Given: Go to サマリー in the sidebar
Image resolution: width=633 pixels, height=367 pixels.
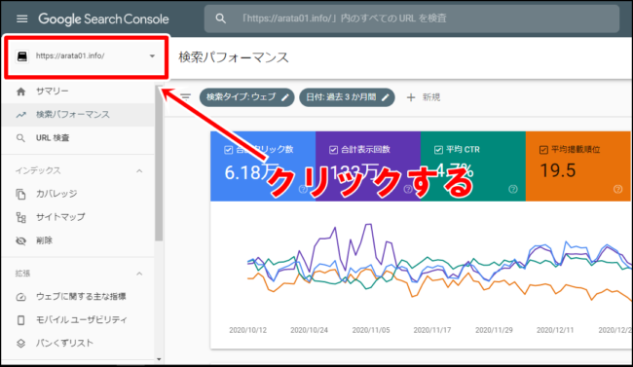Looking at the screenshot, I should [78, 92].
